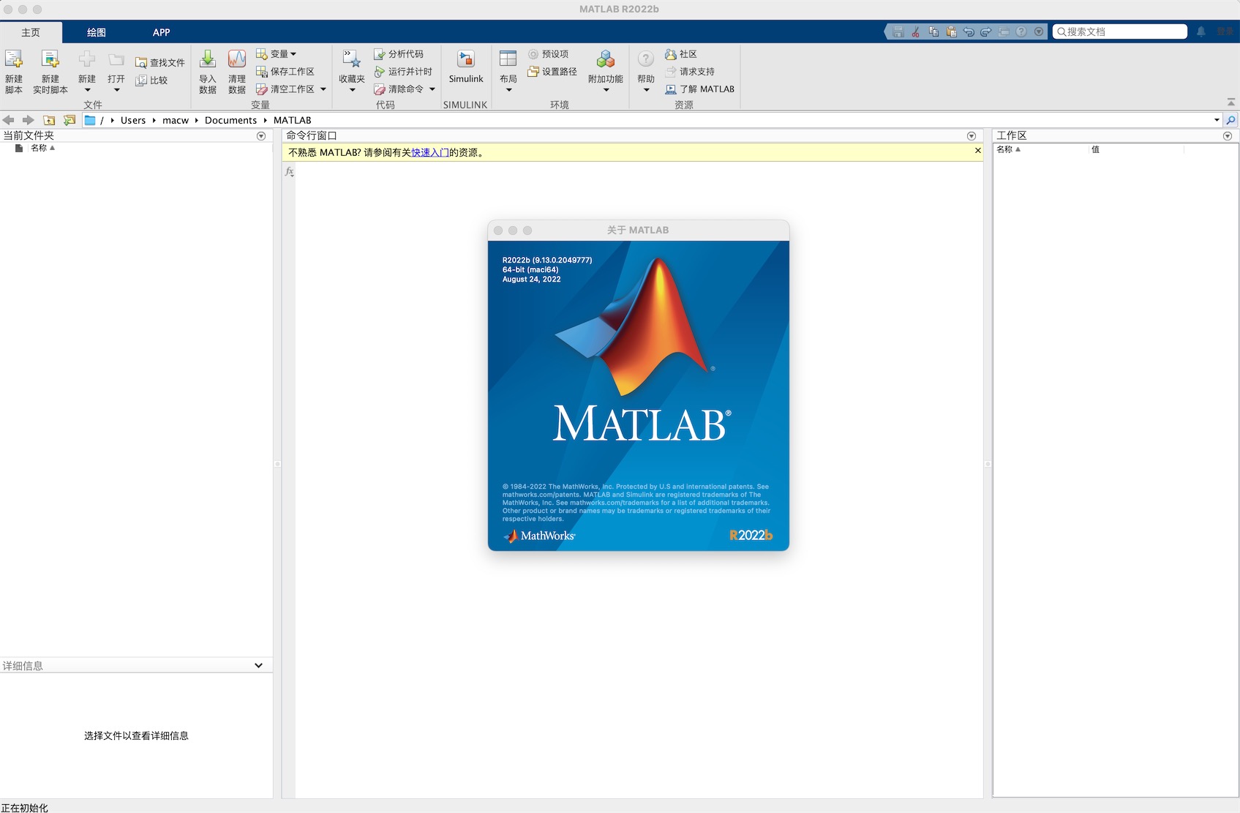Image resolution: width=1240 pixels, height=813 pixels.
Task: Go forward with the right arrow navigation button
Action: (29, 120)
